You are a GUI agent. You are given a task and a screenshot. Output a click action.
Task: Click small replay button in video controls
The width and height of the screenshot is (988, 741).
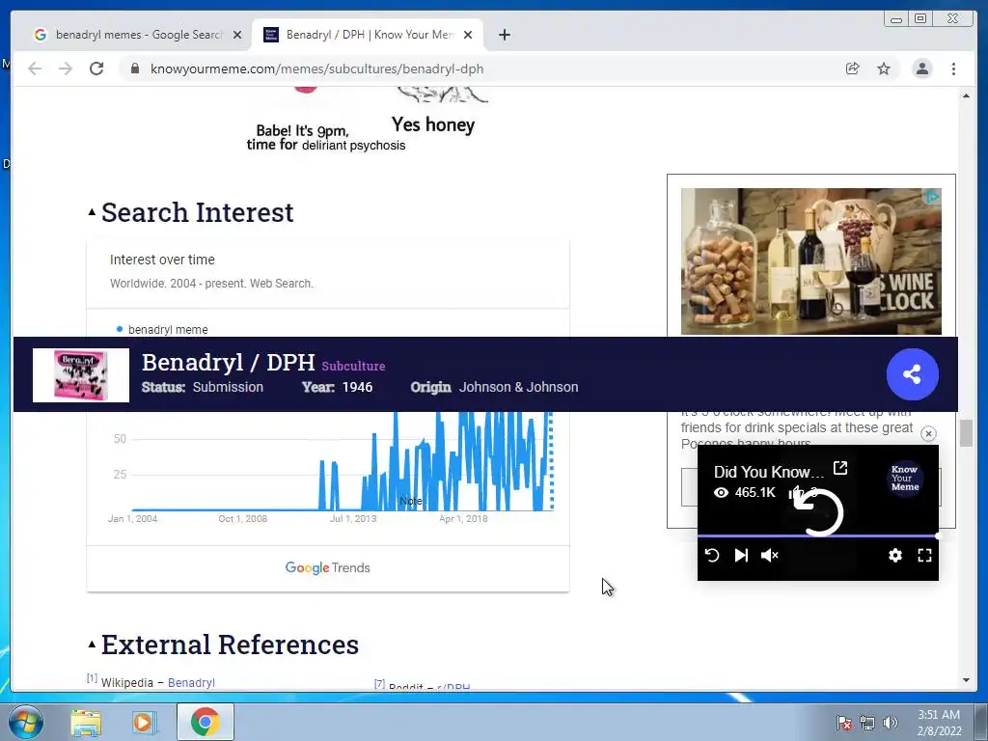click(x=712, y=555)
